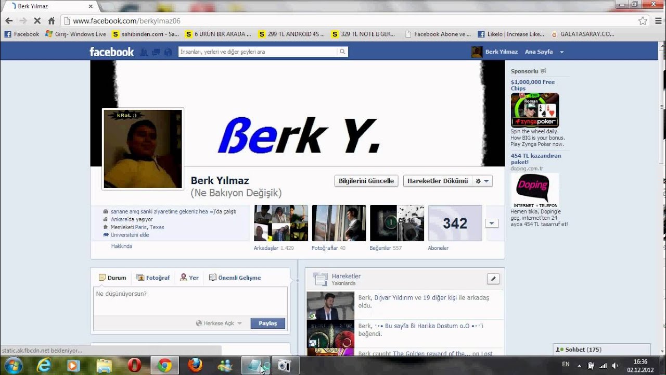Launch Firefox from taskbar
This screenshot has height=375, width=666.
tap(195, 366)
